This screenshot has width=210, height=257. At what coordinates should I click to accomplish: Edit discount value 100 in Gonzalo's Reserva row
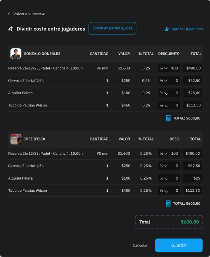pos(174,68)
